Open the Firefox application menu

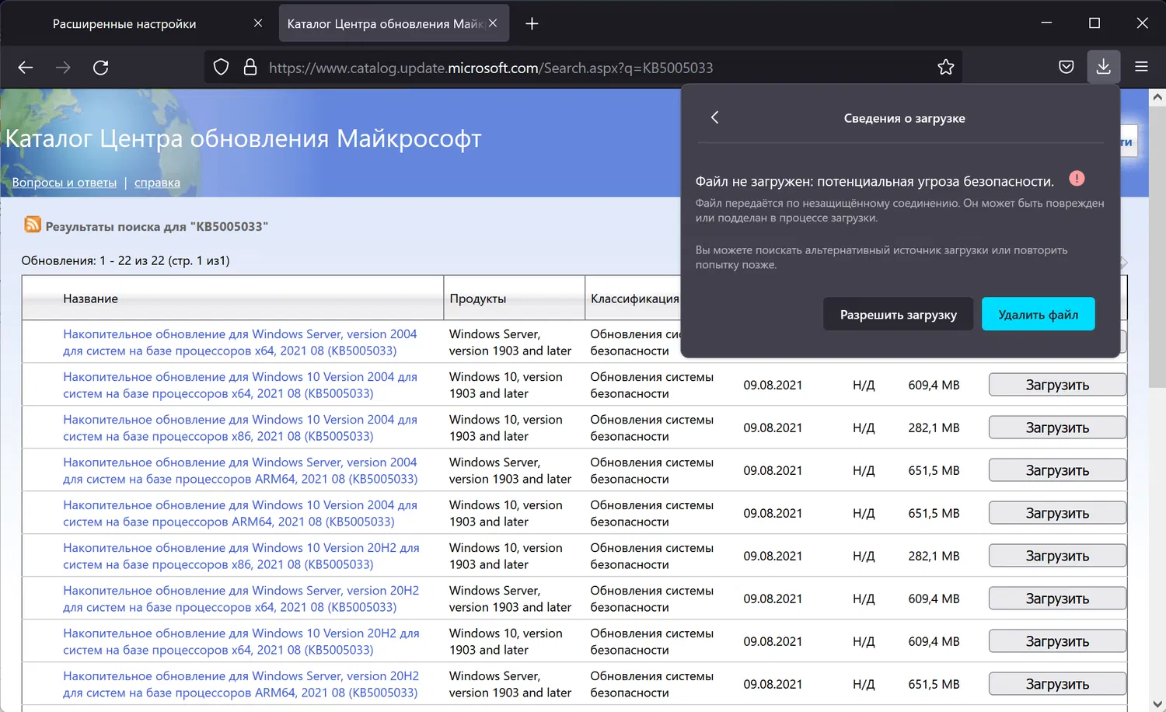(1141, 68)
